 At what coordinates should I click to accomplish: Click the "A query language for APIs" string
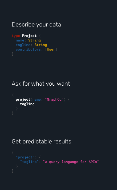(71, 162)
